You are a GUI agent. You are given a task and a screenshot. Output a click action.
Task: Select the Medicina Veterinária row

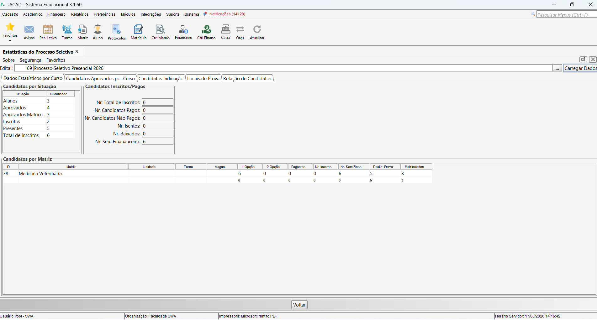tap(218, 174)
